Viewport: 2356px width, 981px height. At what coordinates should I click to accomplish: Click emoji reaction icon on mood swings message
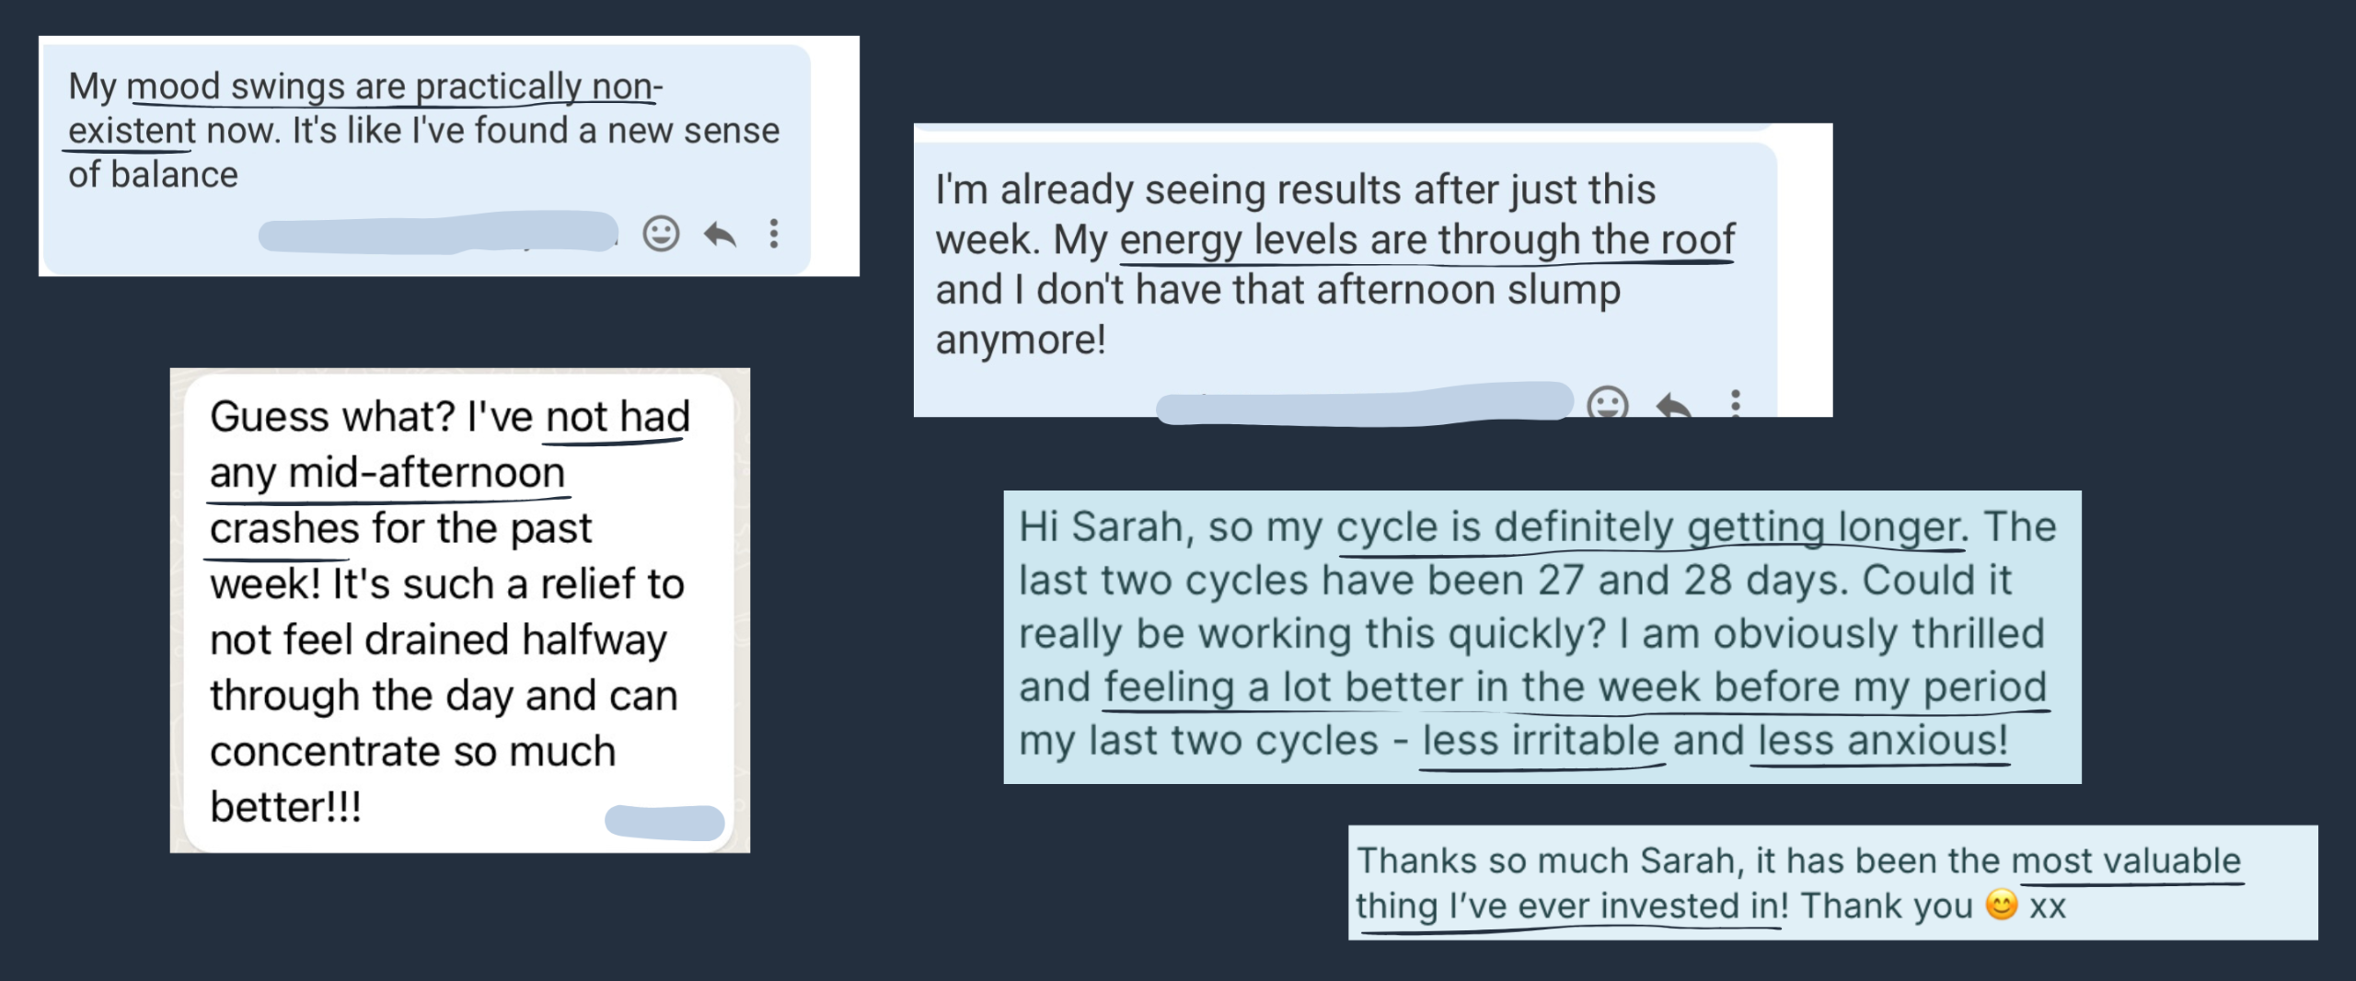[661, 234]
